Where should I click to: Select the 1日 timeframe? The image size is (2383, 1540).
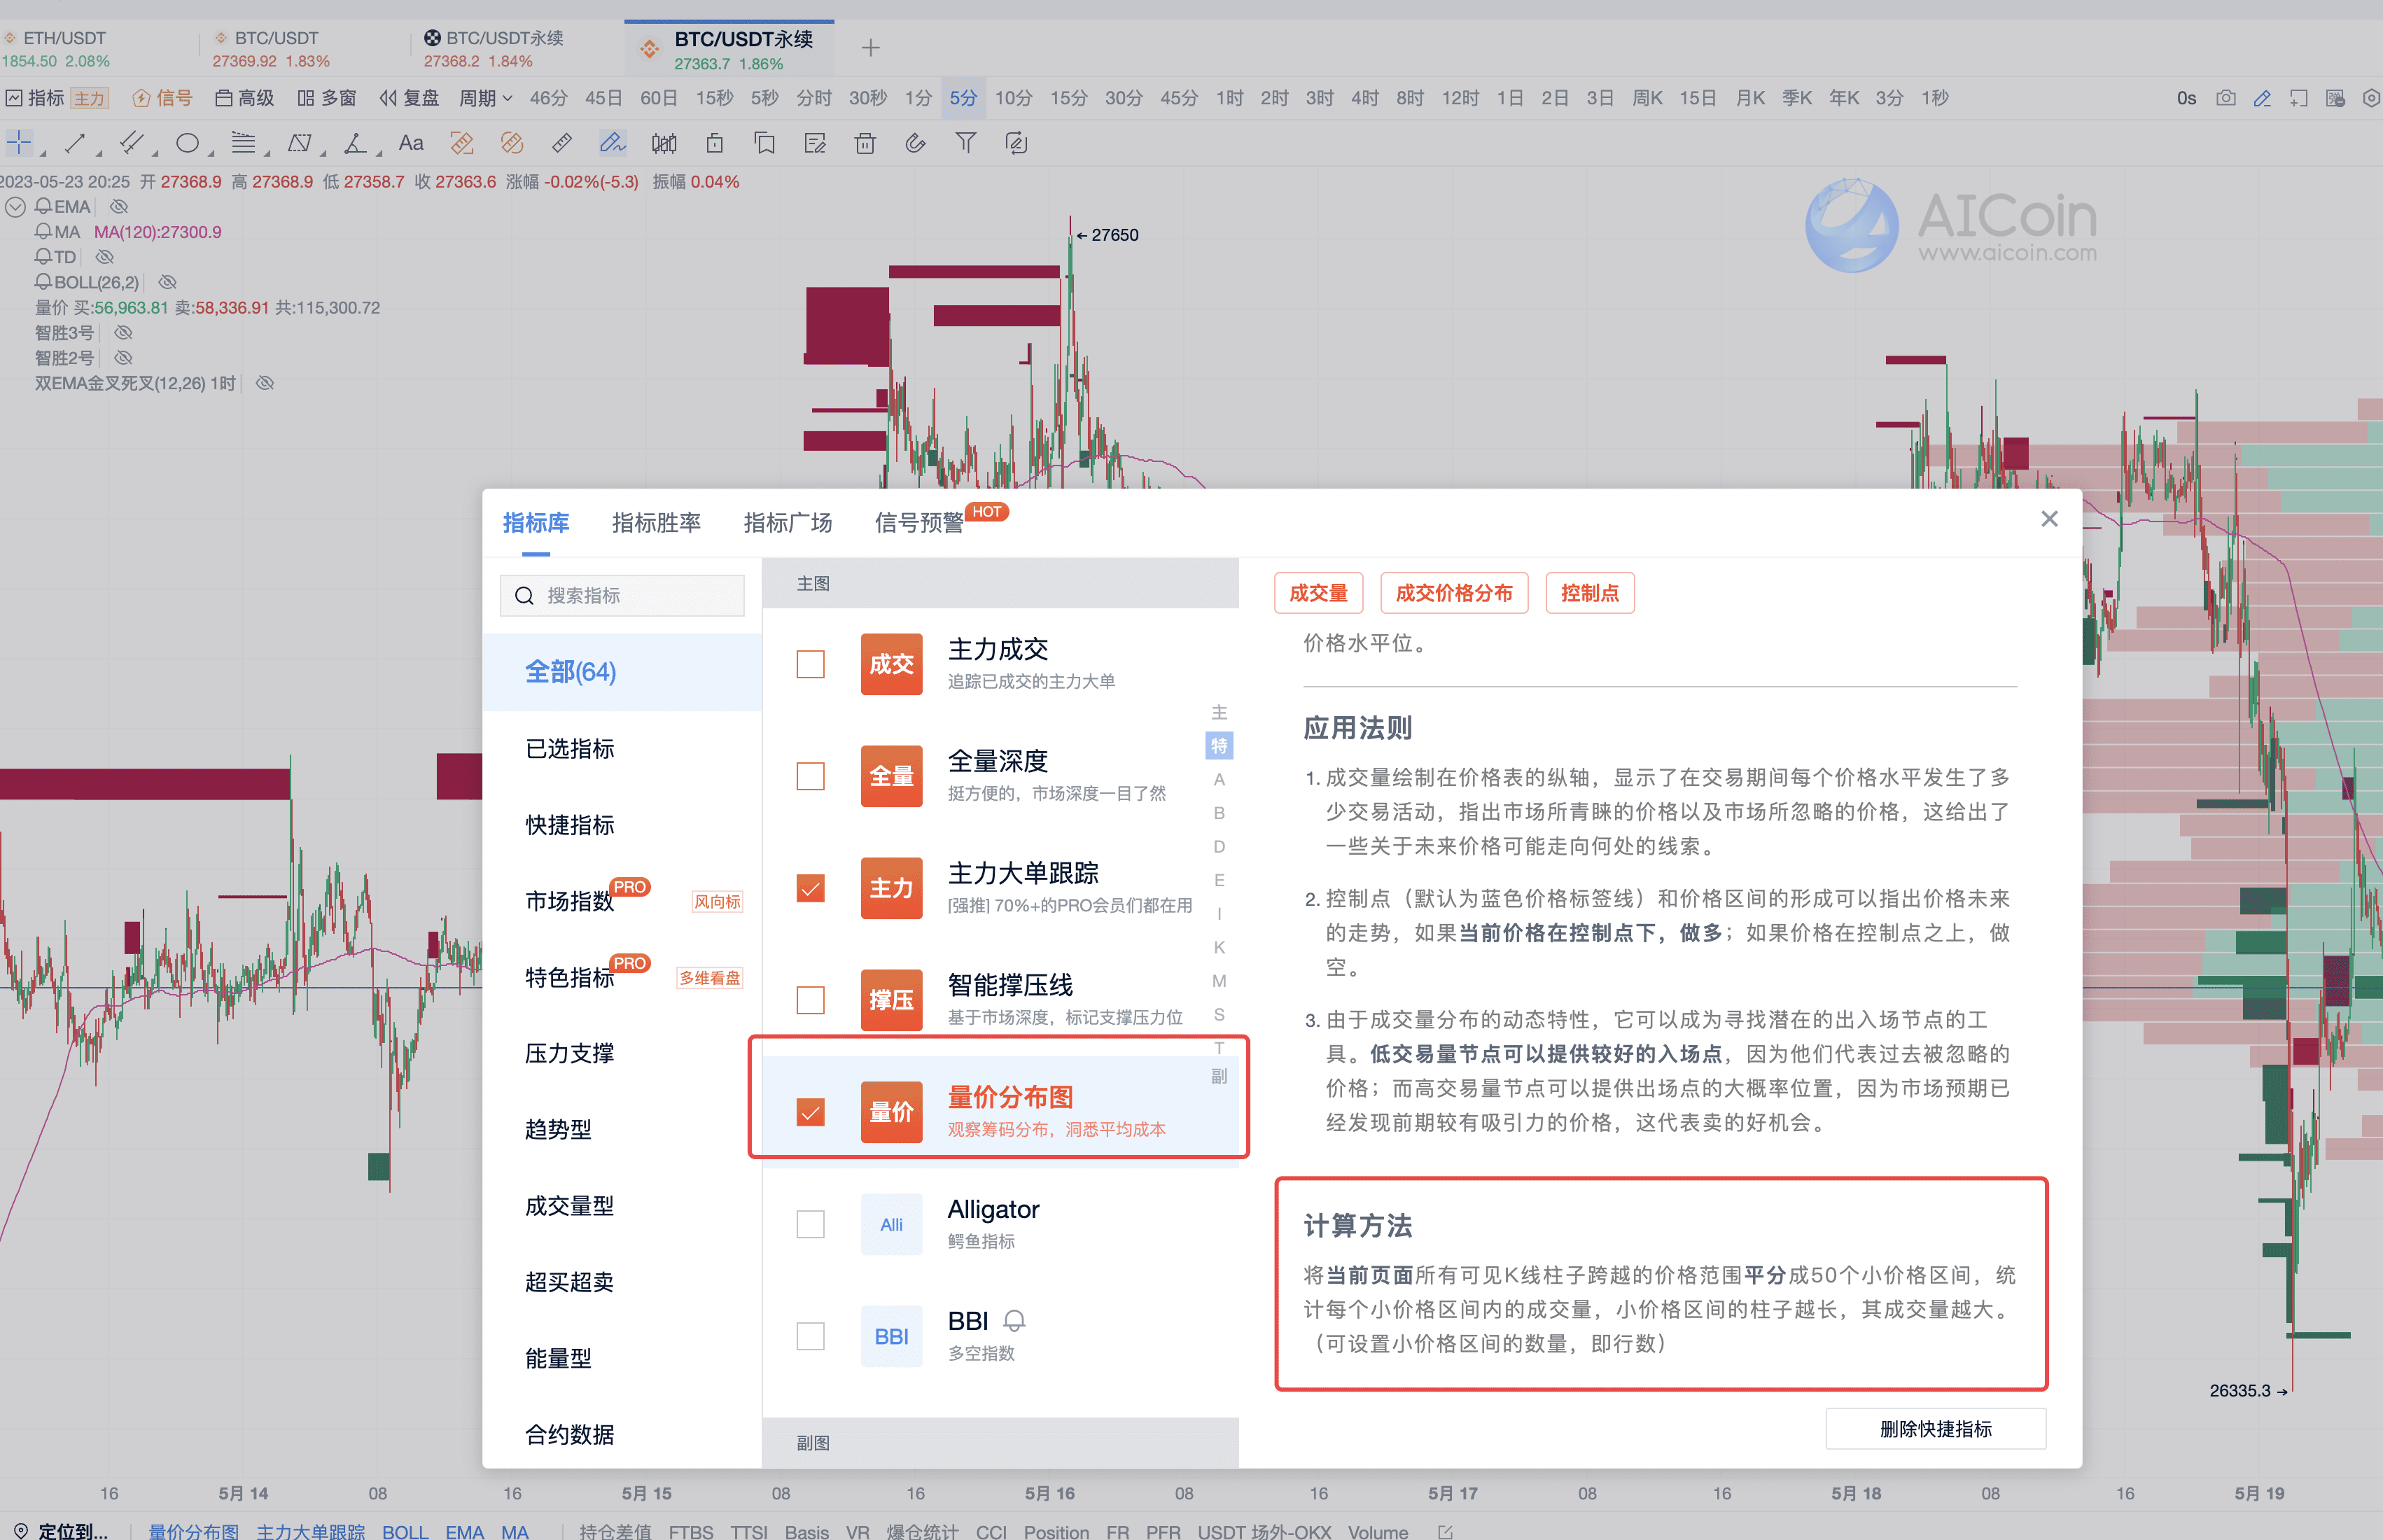[x=1510, y=98]
